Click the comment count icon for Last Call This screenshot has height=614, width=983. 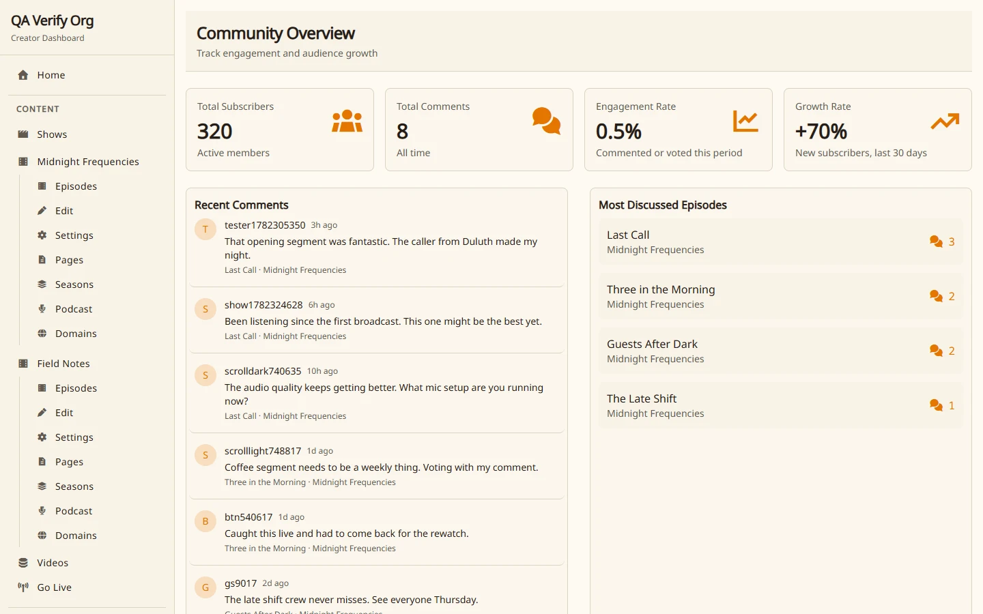pos(936,242)
